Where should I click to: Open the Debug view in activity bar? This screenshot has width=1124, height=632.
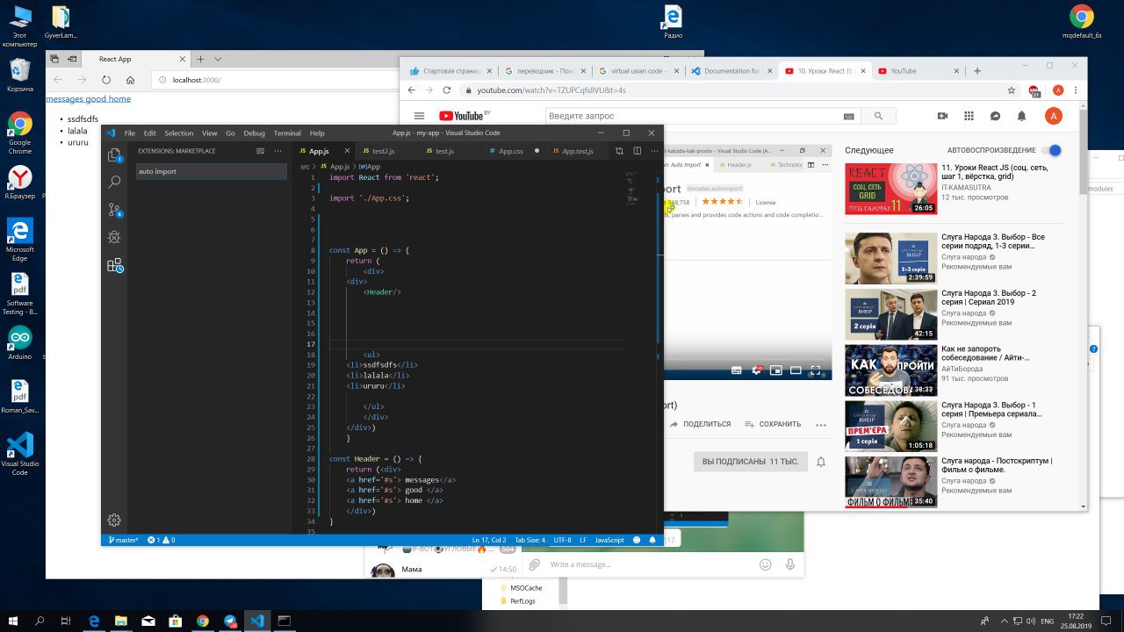coord(114,237)
